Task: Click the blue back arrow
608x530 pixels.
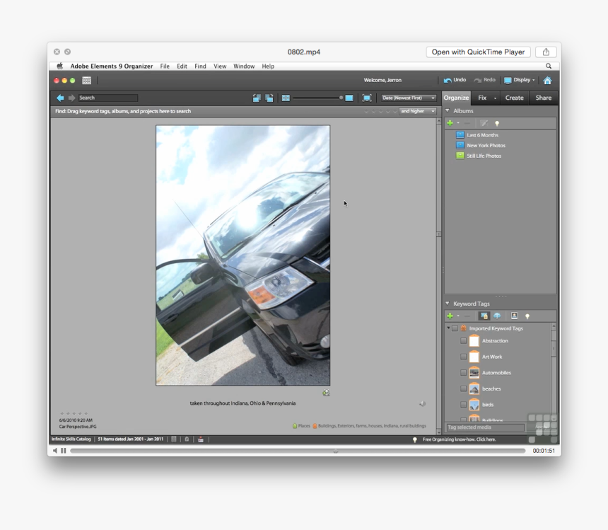Action: [60, 98]
